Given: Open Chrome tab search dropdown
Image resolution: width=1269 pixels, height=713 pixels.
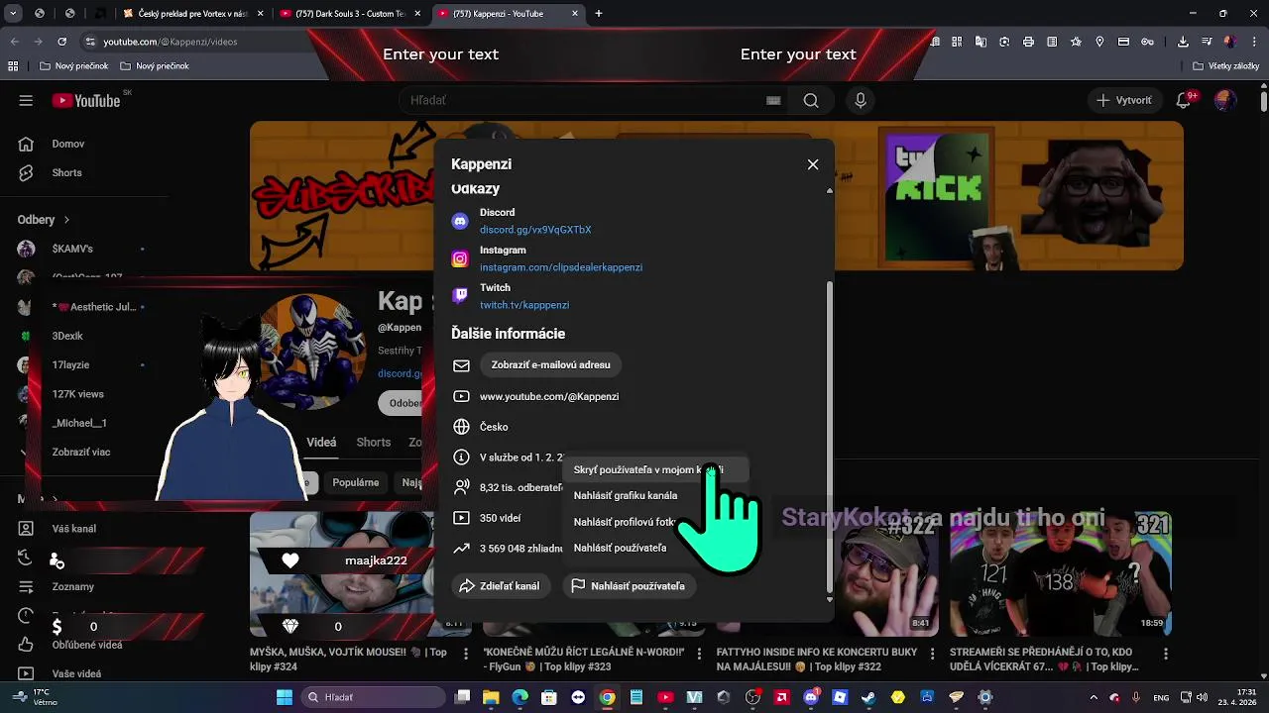Looking at the screenshot, I should (x=14, y=14).
